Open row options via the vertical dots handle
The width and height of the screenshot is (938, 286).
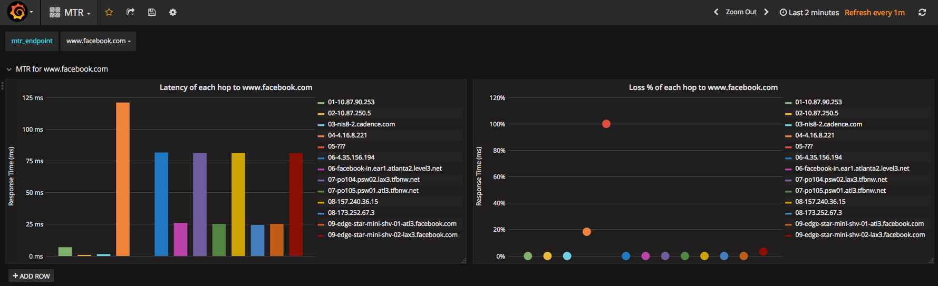click(x=2, y=86)
